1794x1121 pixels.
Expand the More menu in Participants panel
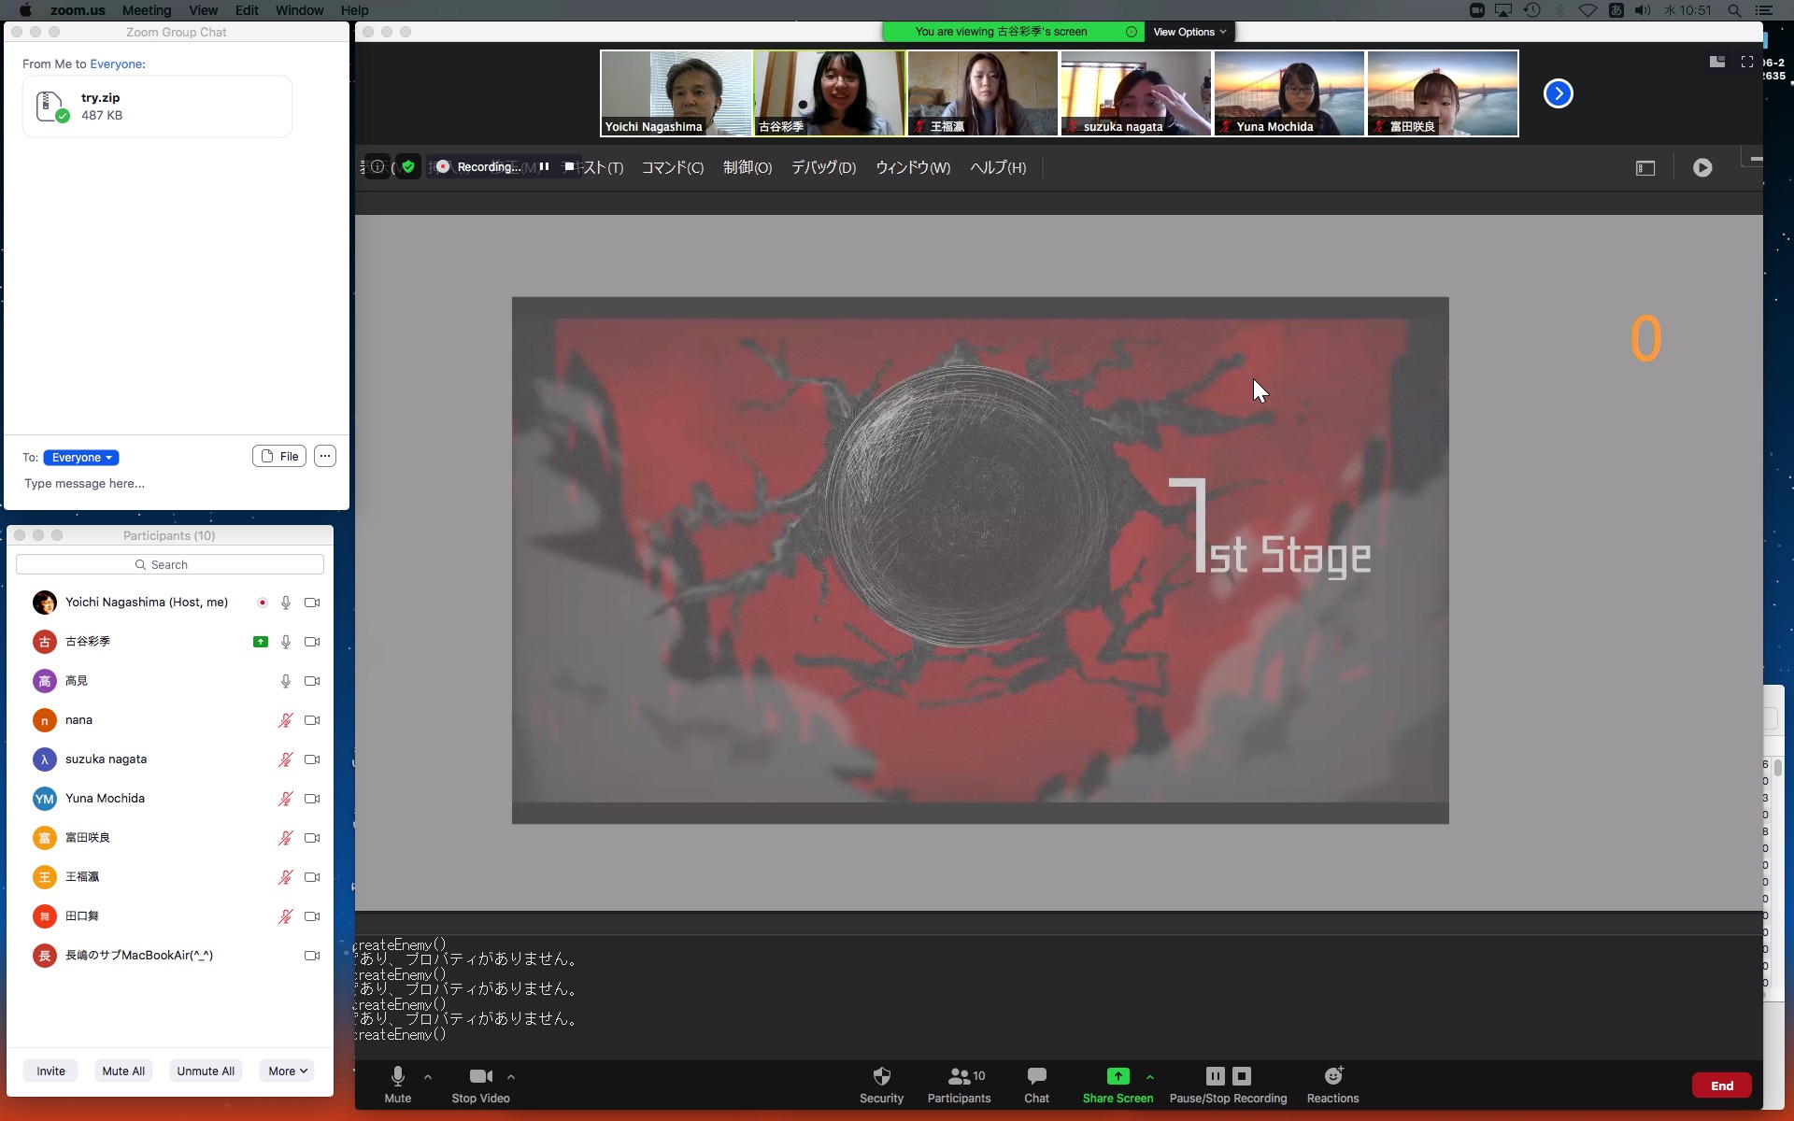click(287, 1071)
